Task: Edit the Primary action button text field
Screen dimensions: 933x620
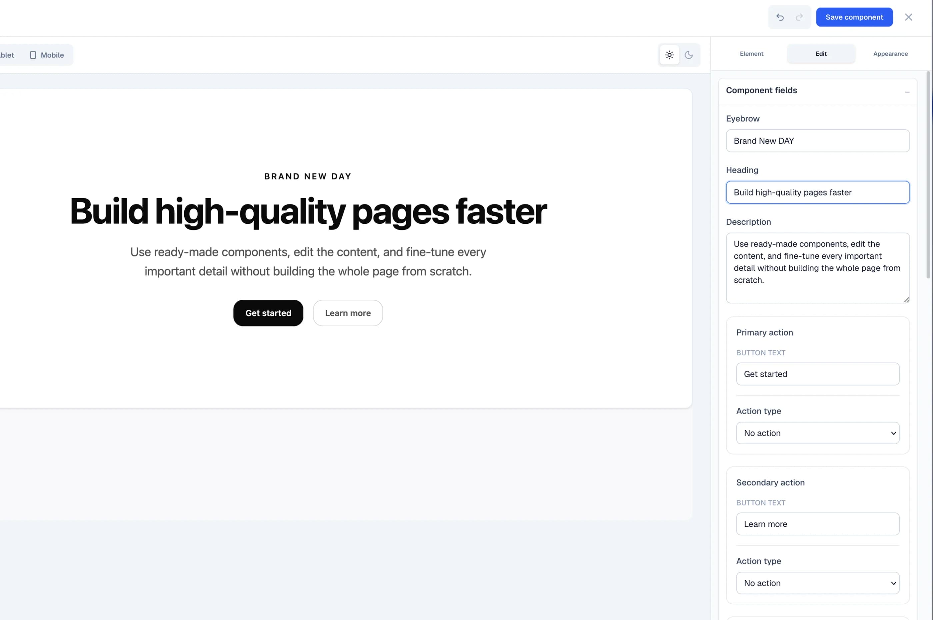Action: (817, 374)
